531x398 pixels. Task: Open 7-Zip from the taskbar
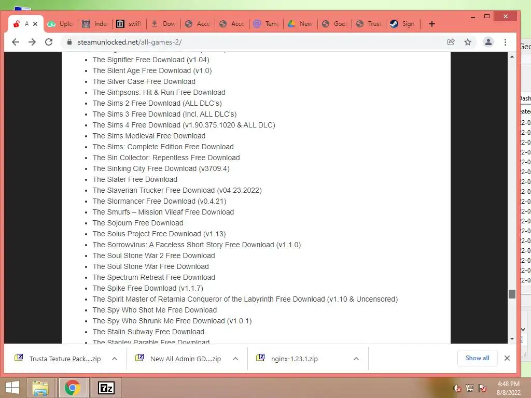tap(106, 388)
